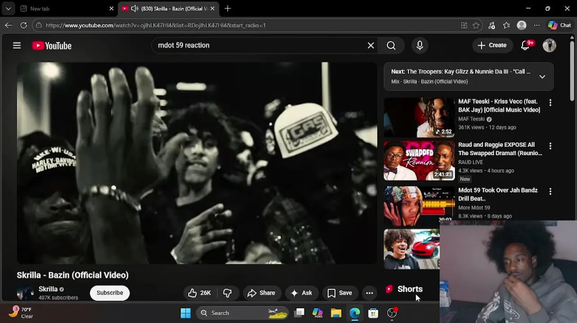
Task: Visit the More Mdot 59 channel name
Action: 474,208
